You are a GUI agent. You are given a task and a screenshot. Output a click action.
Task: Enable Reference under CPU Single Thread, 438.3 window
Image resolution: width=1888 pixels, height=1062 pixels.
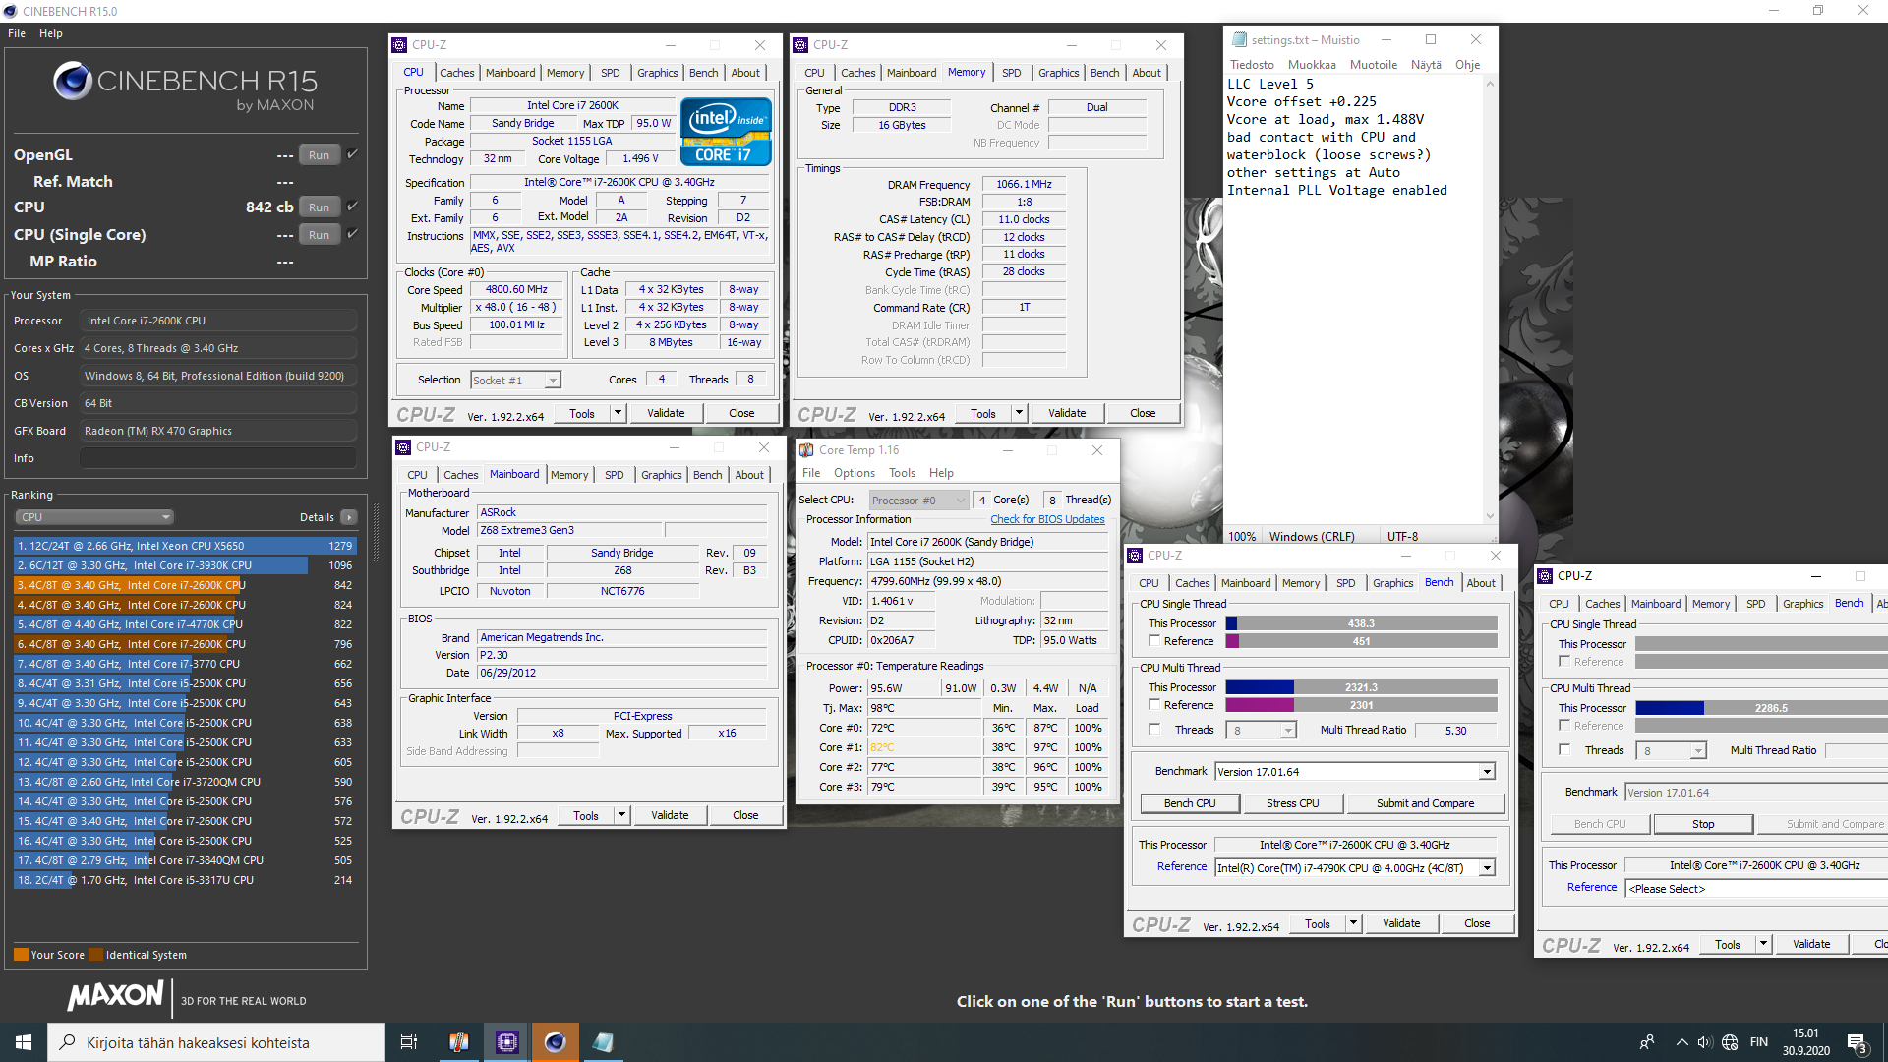coord(1154,641)
